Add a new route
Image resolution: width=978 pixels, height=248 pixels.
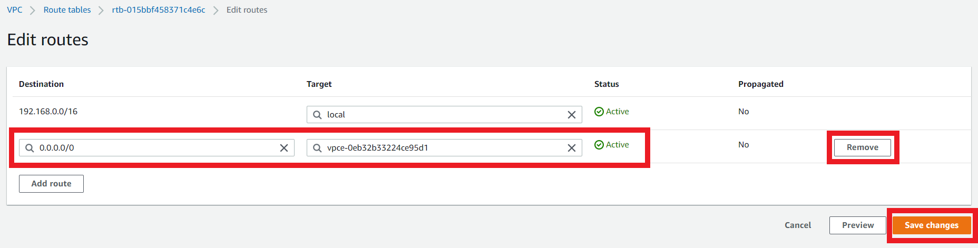pyautogui.click(x=51, y=184)
